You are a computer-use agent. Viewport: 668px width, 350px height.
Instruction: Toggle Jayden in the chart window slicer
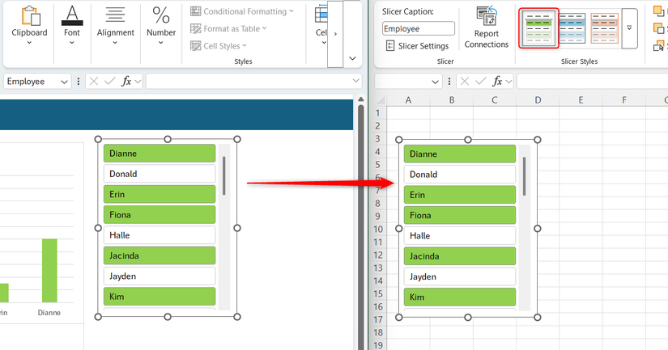(160, 276)
